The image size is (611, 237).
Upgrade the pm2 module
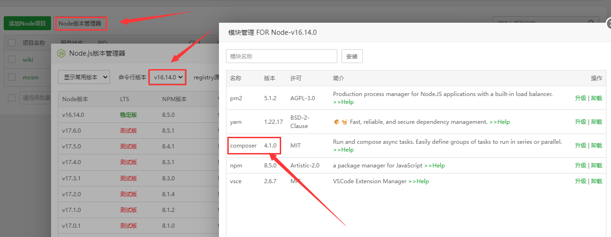[580, 98]
